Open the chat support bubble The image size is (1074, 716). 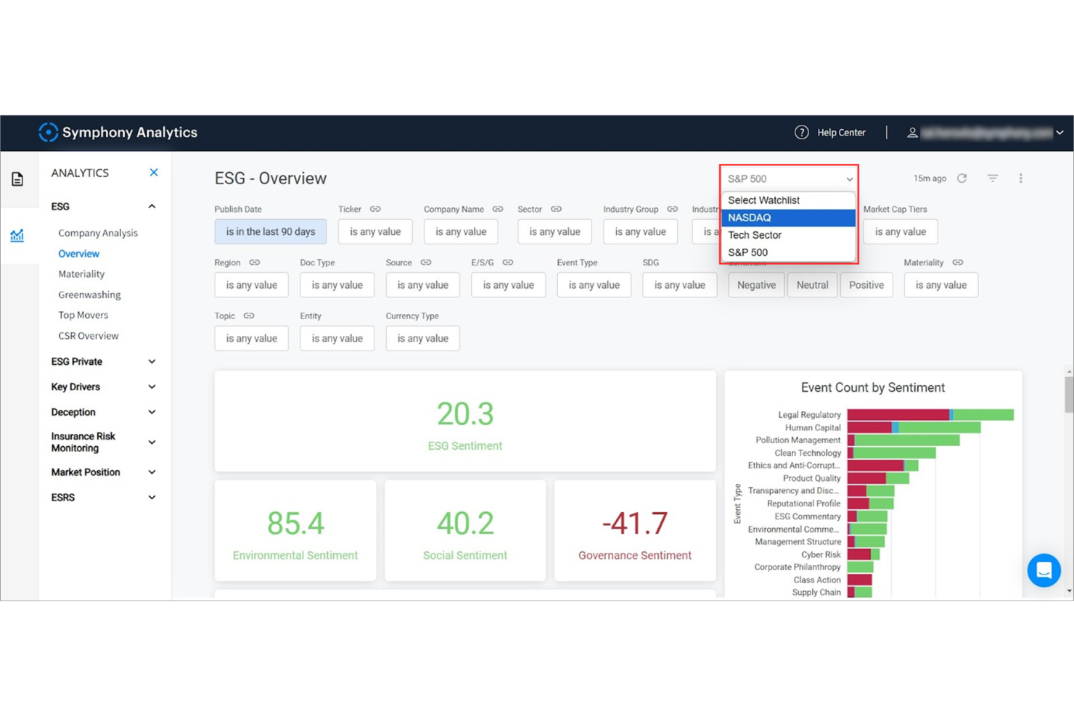click(x=1044, y=570)
